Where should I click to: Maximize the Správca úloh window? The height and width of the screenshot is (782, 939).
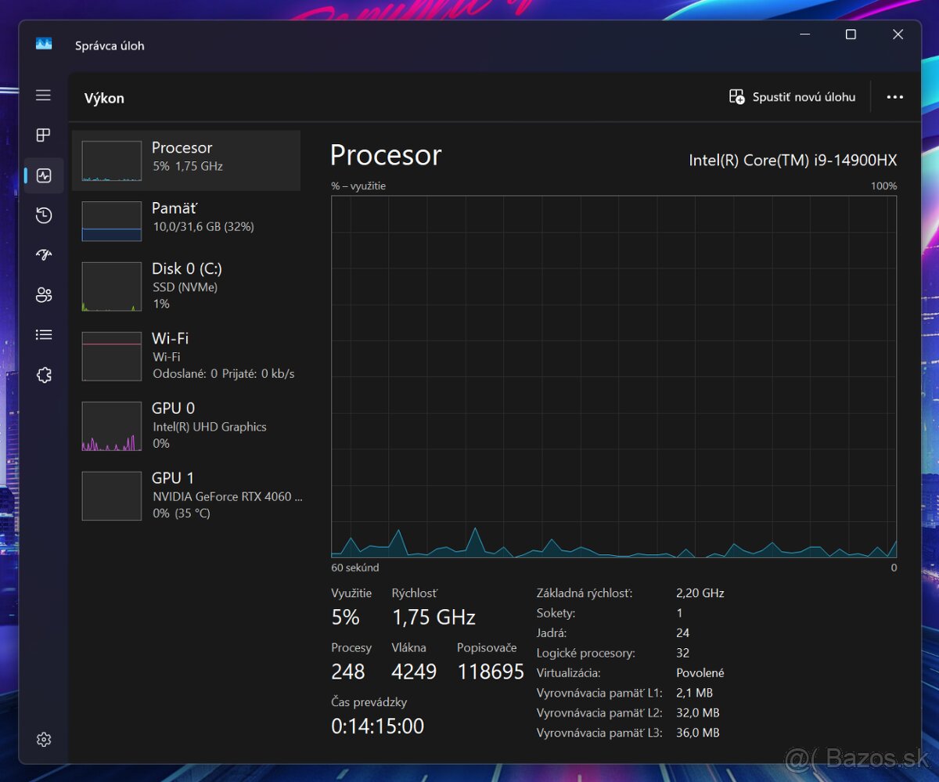click(851, 34)
